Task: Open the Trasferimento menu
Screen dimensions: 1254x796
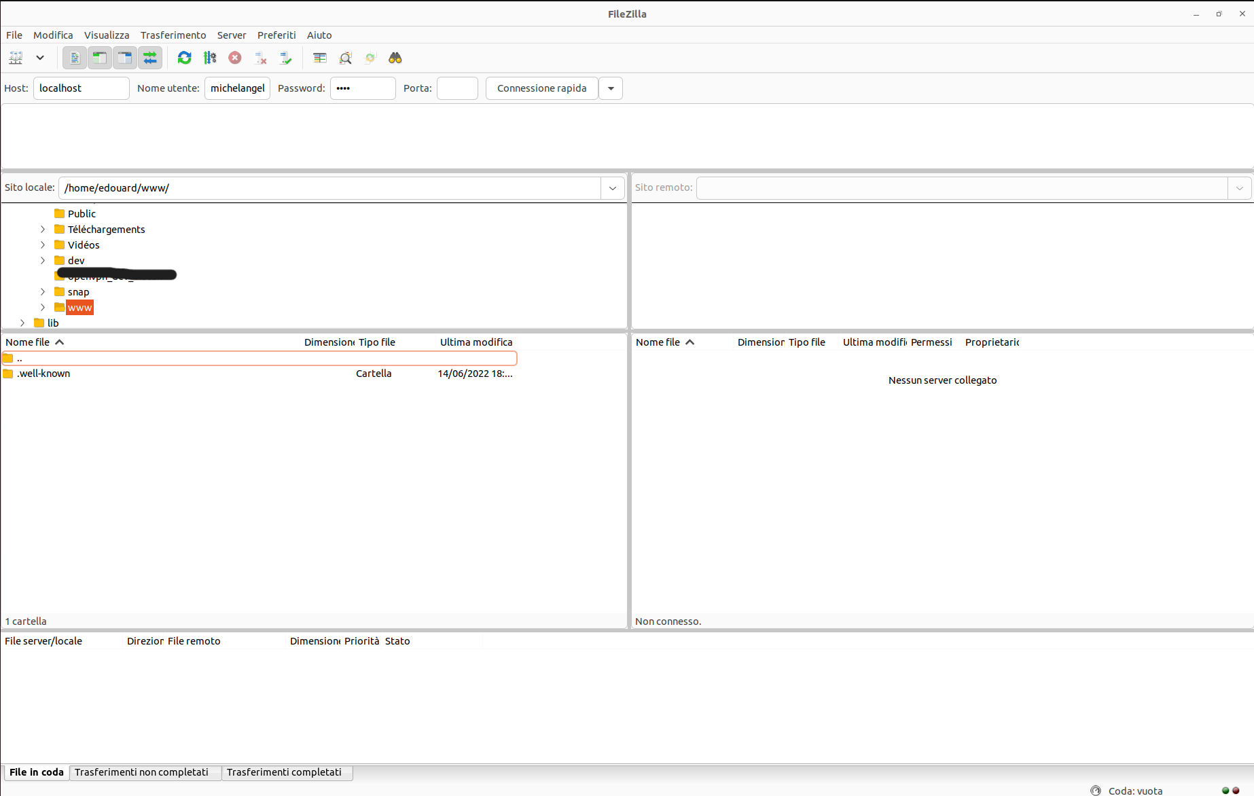Action: (173, 35)
